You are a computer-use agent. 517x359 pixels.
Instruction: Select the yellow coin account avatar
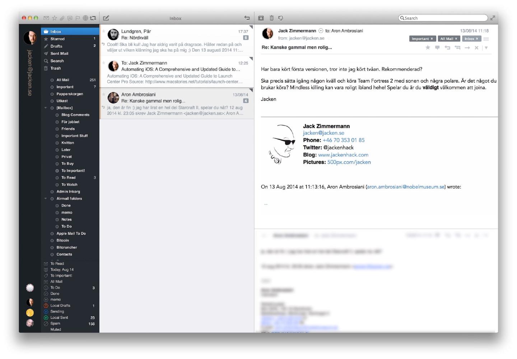coord(30,313)
